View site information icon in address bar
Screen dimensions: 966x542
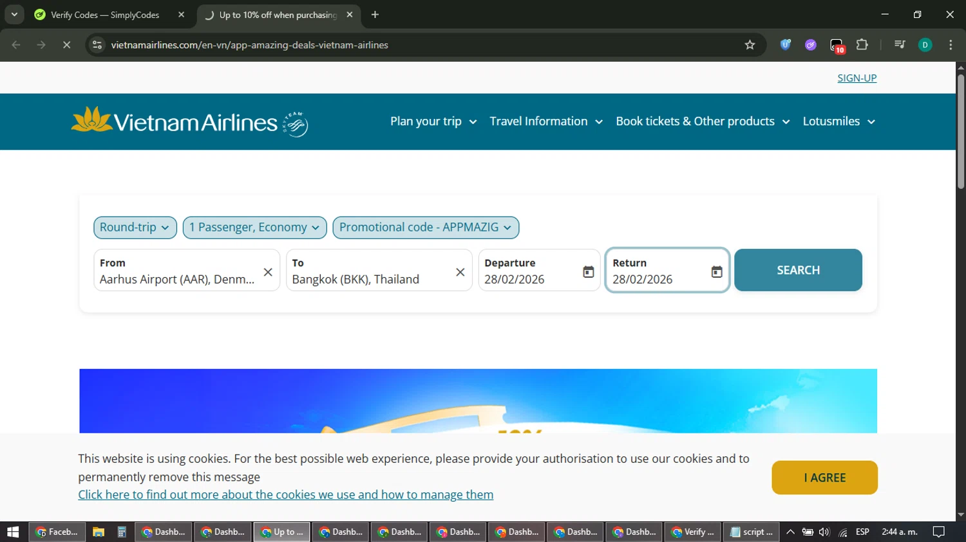(97, 45)
